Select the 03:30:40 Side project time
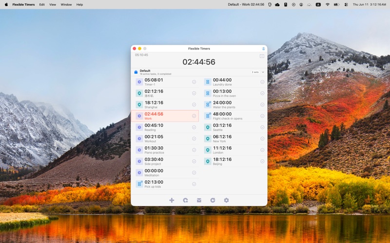The height and width of the screenshot is (243, 390). tap(154, 159)
